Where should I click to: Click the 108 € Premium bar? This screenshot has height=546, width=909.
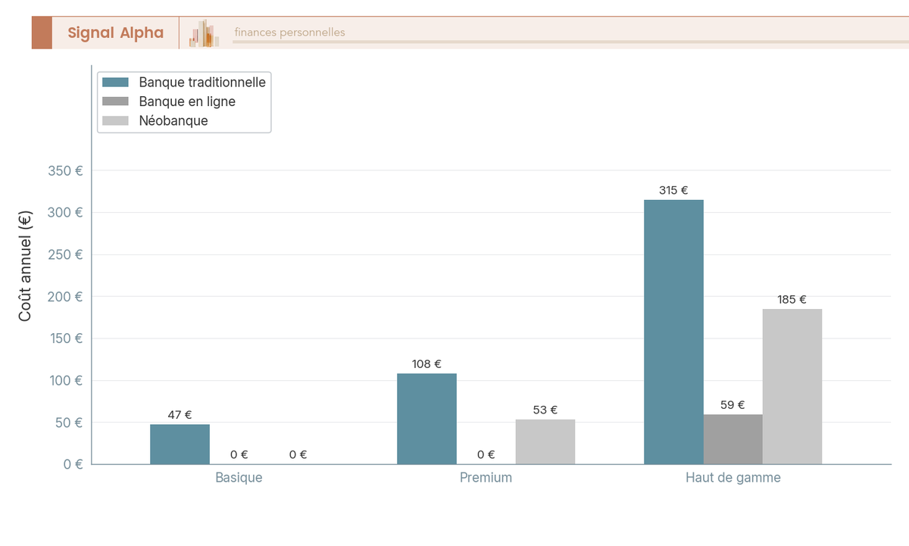click(426, 418)
